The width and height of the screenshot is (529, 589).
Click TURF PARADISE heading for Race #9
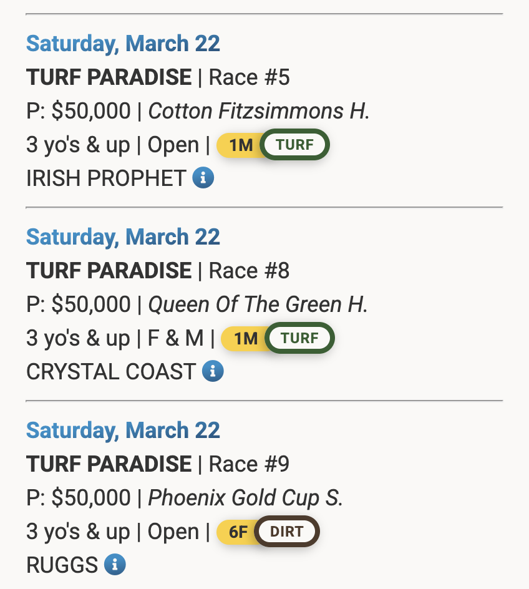(x=109, y=464)
